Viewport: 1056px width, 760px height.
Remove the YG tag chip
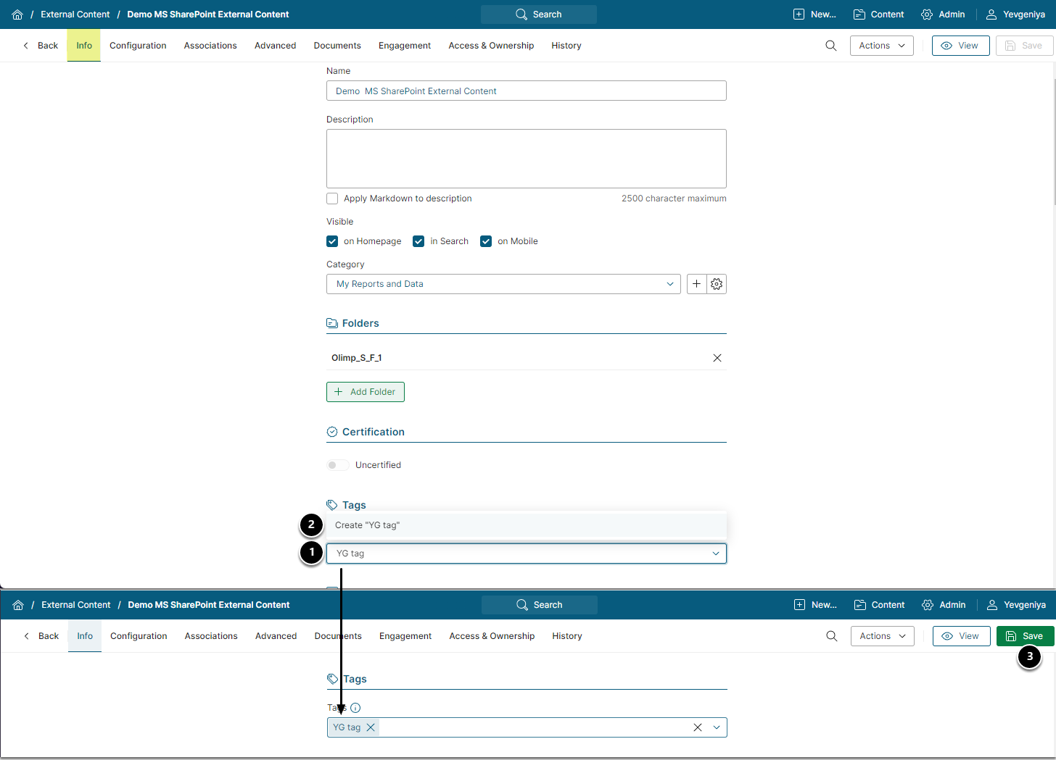coord(371,727)
